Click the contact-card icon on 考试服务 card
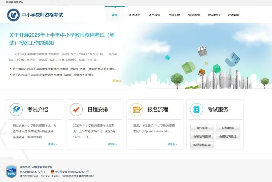The width and height of the screenshot is (272, 182). pos(196,109)
